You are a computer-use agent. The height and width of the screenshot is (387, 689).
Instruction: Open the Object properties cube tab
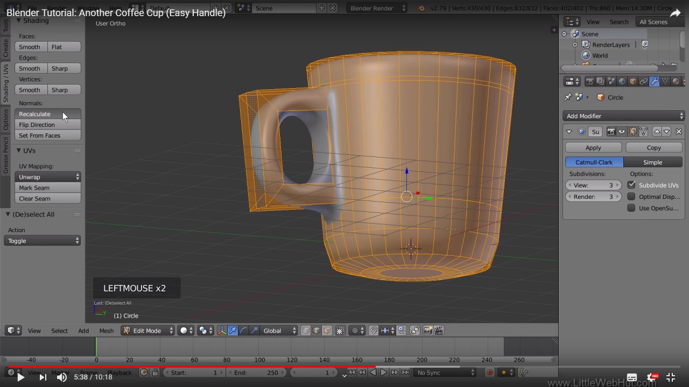633,81
